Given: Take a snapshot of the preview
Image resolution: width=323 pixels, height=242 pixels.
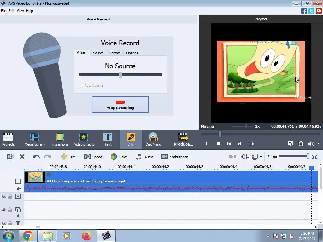Looking at the screenshot, I should click(301, 144).
